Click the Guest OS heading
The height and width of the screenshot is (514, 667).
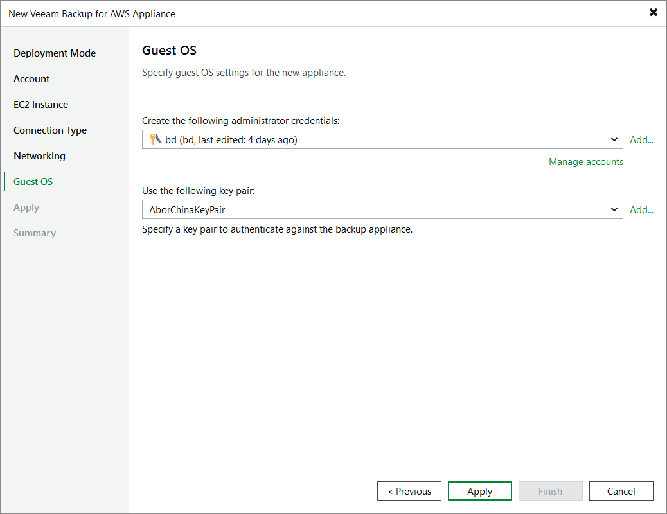169,50
